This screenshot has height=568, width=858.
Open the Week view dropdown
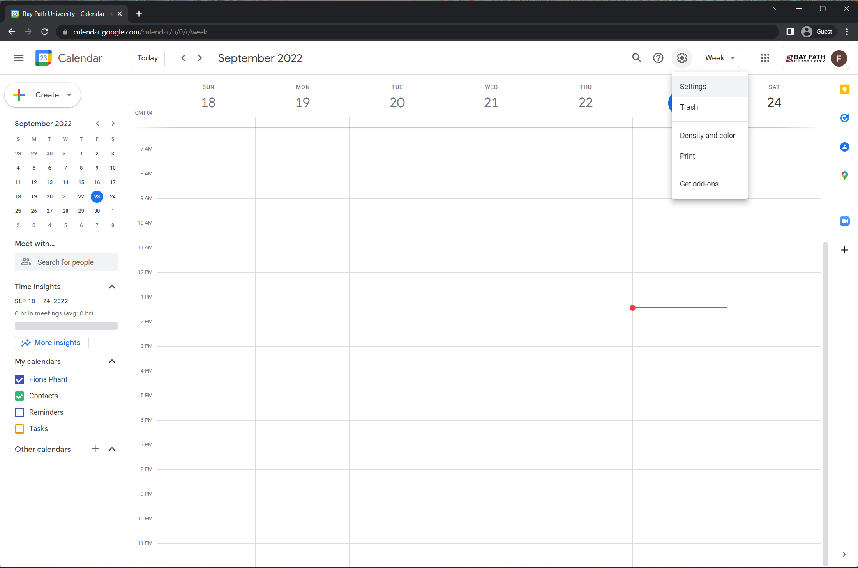[719, 58]
